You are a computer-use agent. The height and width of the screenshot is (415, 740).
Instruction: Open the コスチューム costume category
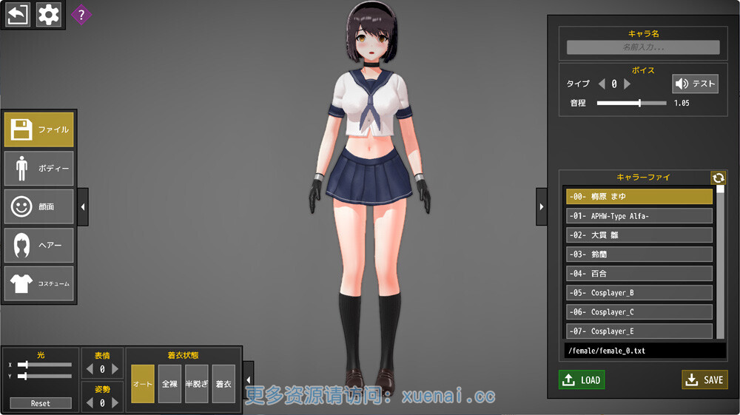click(39, 283)
